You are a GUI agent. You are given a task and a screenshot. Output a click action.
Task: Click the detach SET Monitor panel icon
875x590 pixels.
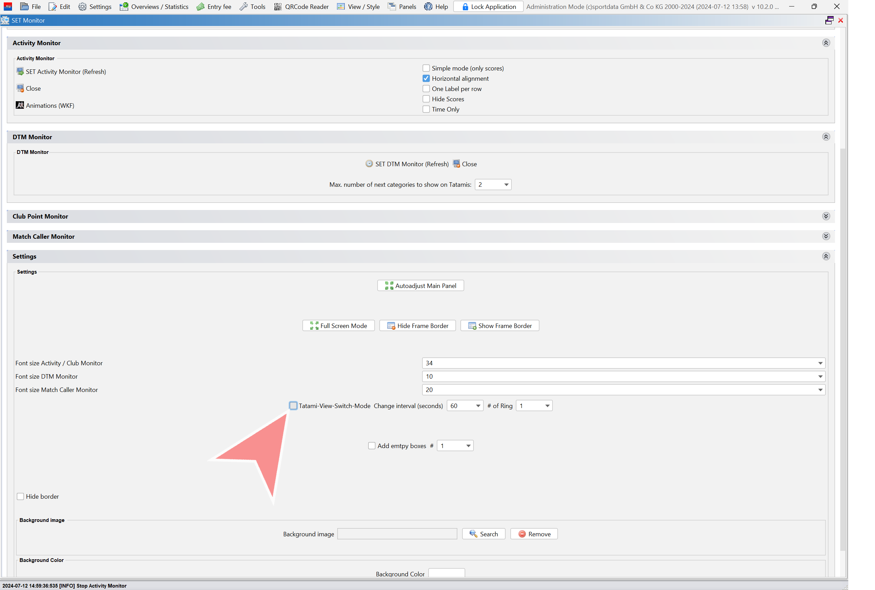pyautogui.click(x=829, y=20)
